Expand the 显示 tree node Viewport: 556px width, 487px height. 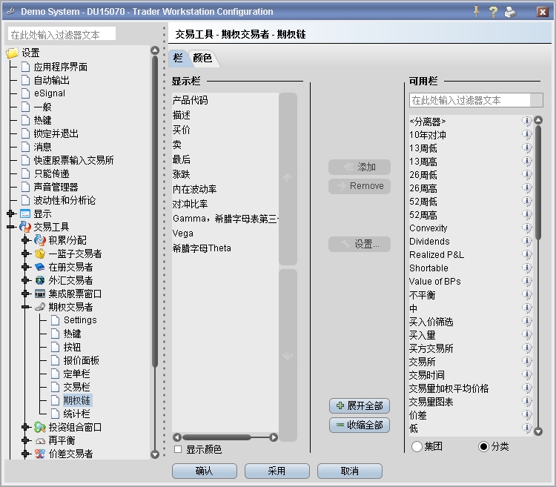[x=10, y=213]
